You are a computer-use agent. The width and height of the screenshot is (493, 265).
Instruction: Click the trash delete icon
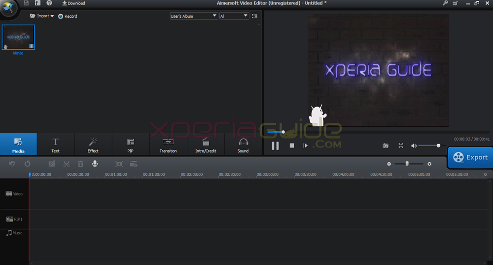(80, 164)
